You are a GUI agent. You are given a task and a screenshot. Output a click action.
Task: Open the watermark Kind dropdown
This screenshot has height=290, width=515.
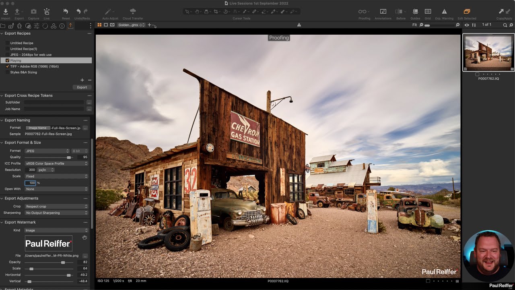[x=56, y=230]
